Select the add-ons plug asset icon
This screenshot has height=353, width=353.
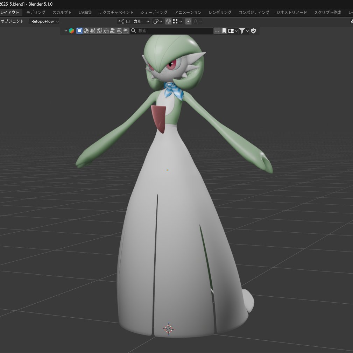pos(126,31)
